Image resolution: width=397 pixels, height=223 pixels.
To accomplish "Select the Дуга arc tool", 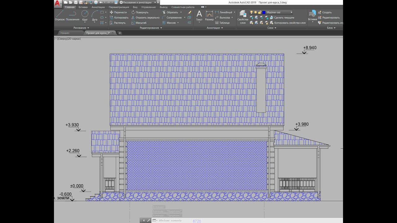I will (x=95, y=16).
